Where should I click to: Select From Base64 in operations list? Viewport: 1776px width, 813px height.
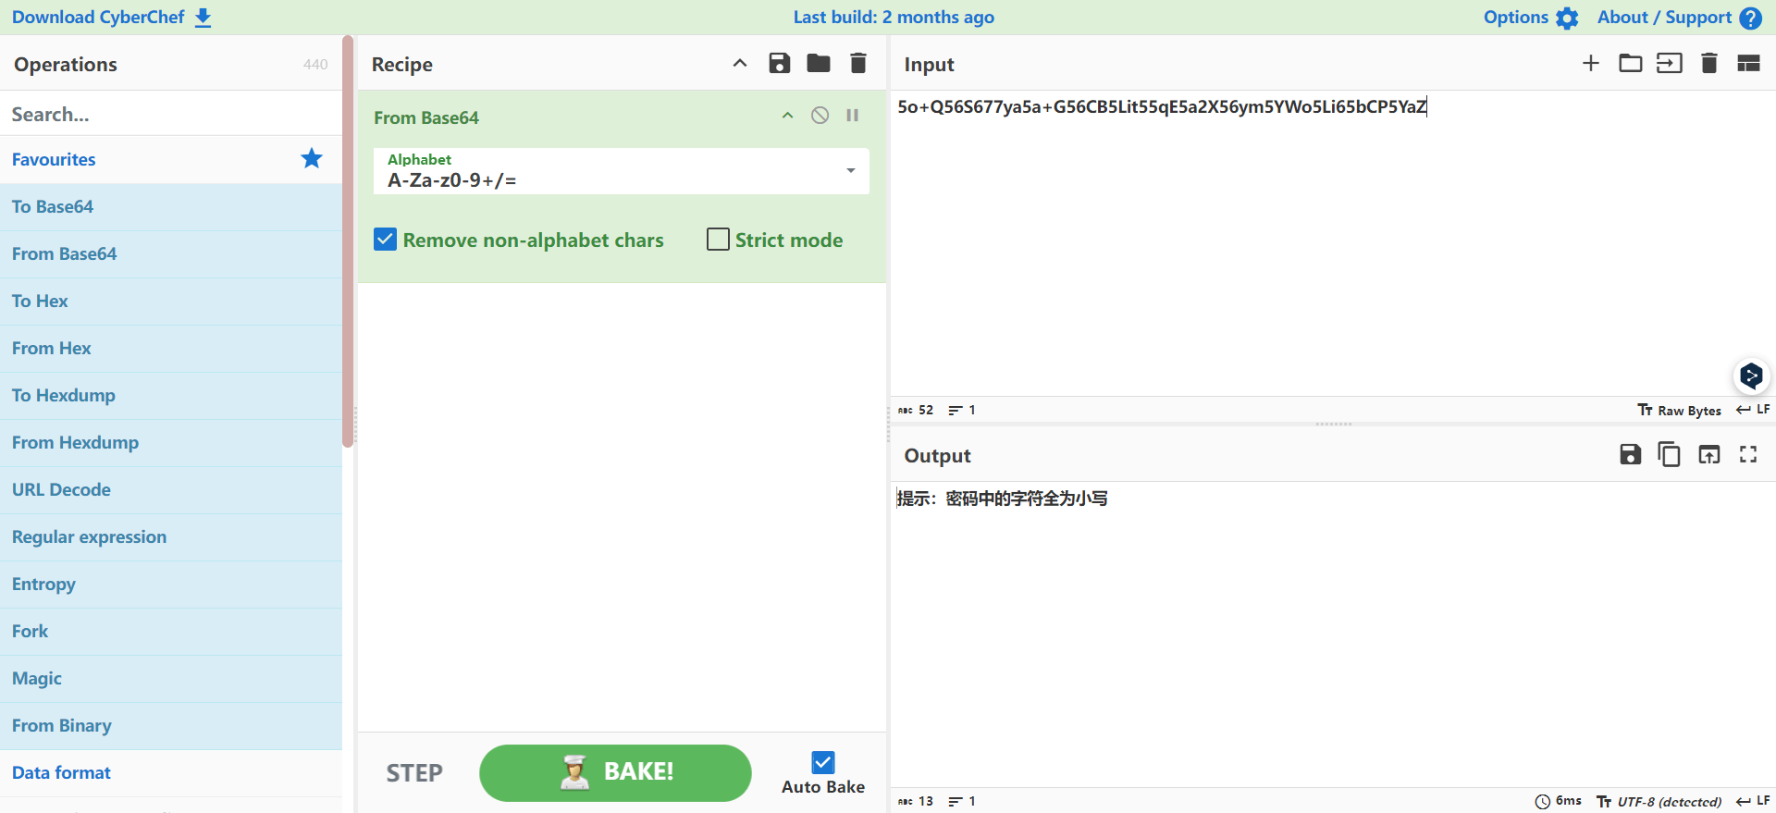click(171, 253)
